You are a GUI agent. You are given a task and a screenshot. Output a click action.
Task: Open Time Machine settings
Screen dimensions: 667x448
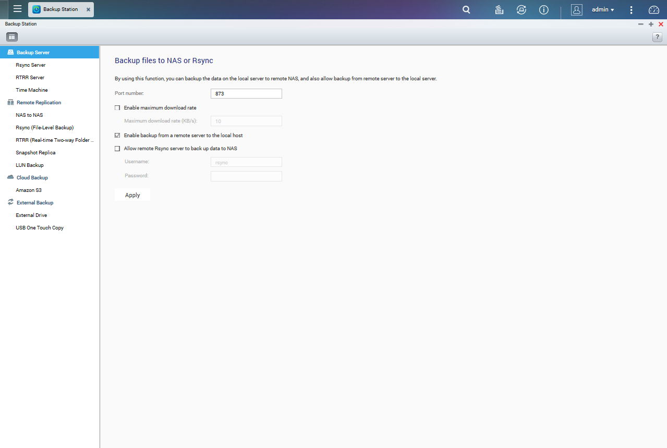[x=32, y=90]
